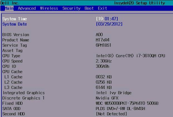This screenshot has height=117, width=173.
Task: Click the CPU Cache heading
Action: pyautogui.click(x=12, y=72)
